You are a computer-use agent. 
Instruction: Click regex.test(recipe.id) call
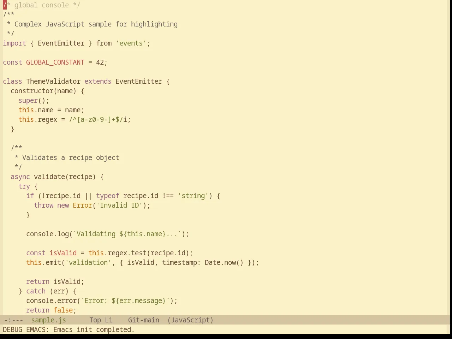[x=148, y=253]
